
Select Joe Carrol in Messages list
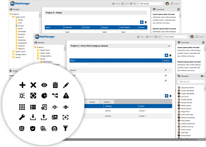(185, 96)
